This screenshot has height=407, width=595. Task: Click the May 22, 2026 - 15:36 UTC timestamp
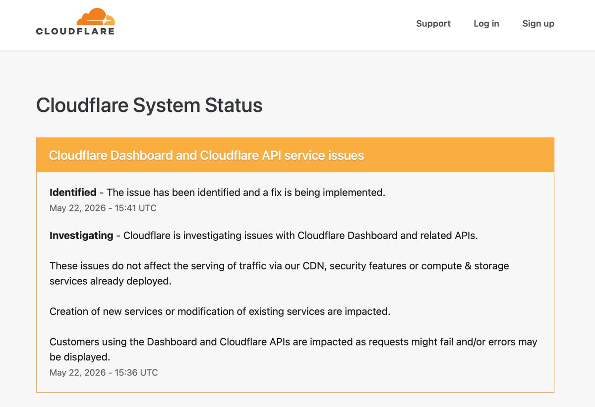[x=104, y=373]
